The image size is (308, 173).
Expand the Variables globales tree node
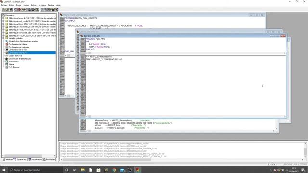point(3,38)
